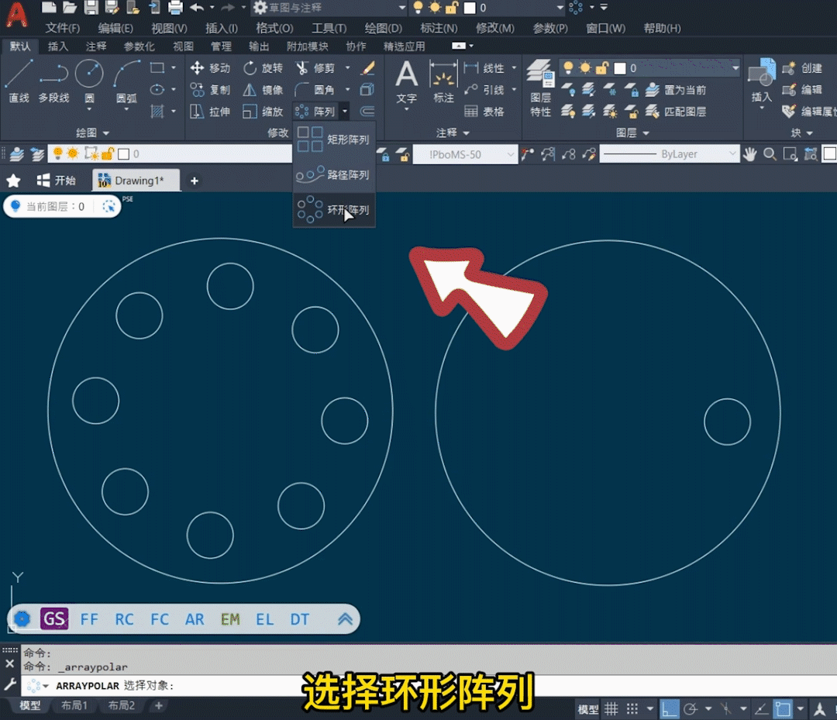This screenshot has width=837, height=720.
Task: Click the FF shortcut button
Action: click(89, 619)
